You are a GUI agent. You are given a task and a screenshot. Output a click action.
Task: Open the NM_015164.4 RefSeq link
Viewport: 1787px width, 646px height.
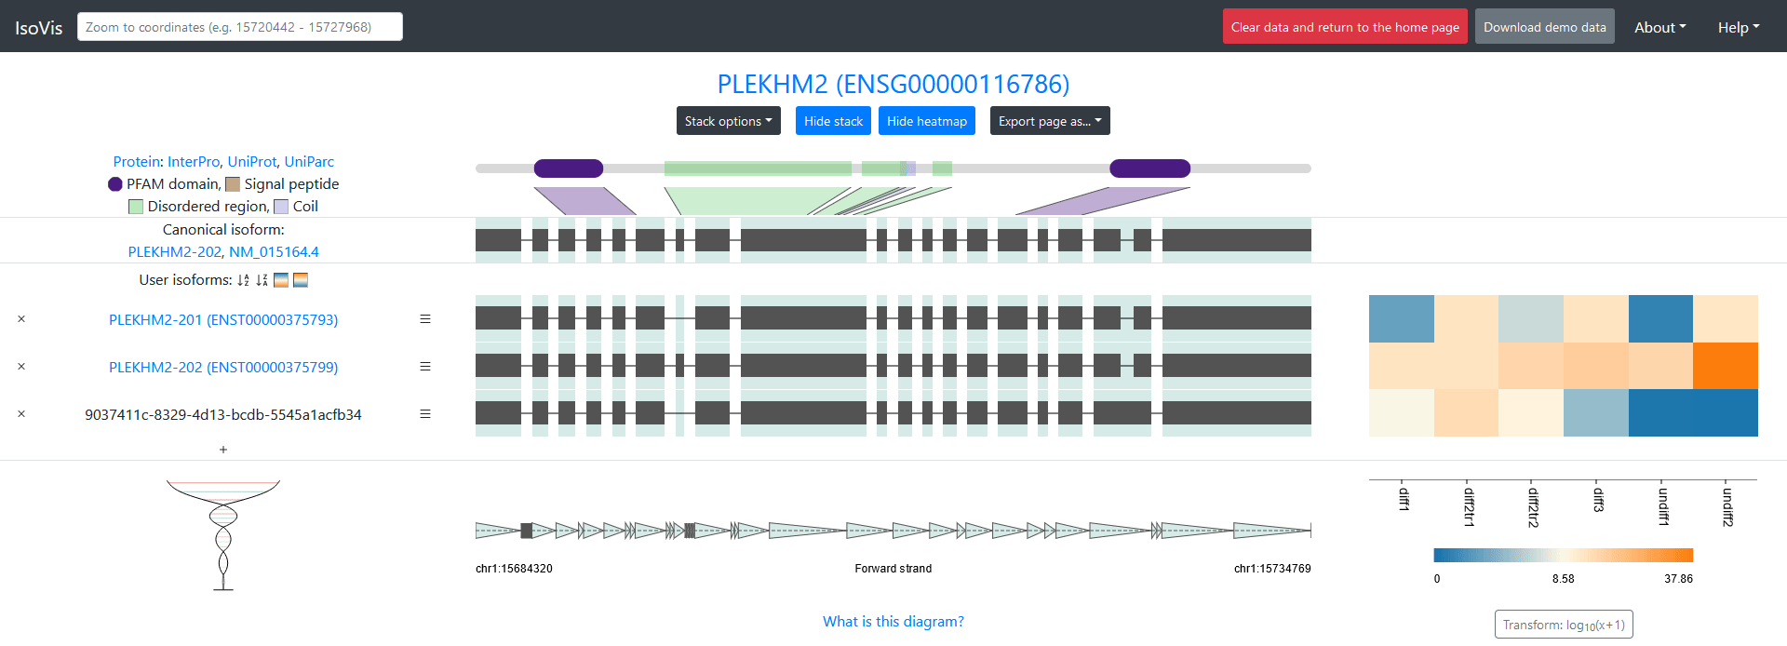[x=274, y=252]
